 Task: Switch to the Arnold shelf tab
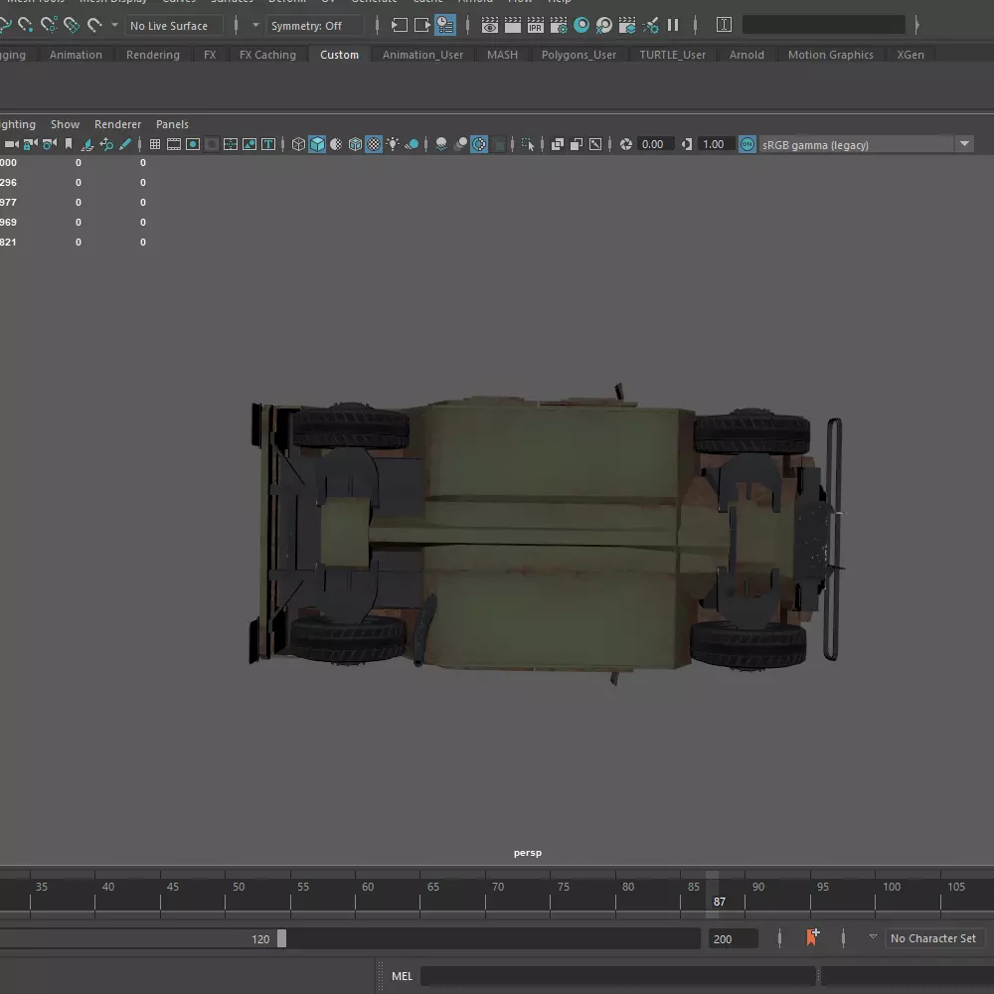(x=746, y=55)
